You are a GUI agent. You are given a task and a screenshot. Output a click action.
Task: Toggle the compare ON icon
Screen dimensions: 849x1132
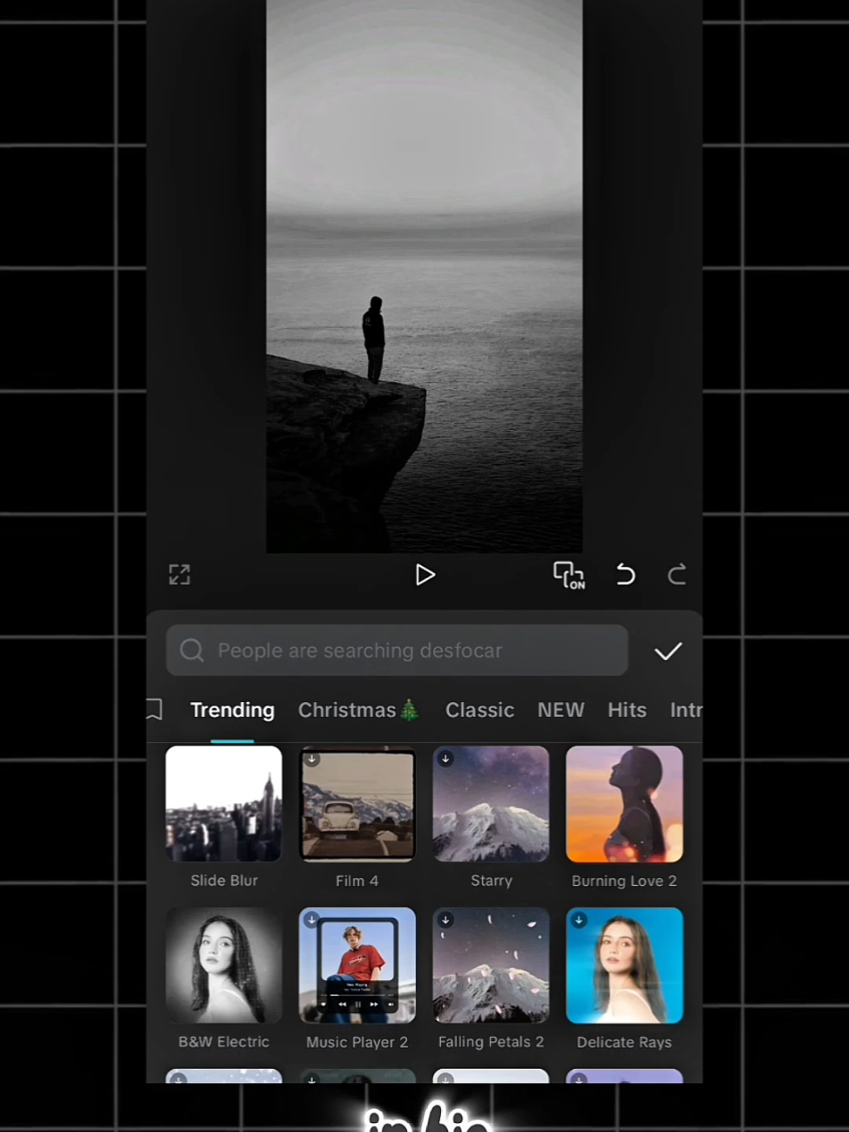[569, 576]
